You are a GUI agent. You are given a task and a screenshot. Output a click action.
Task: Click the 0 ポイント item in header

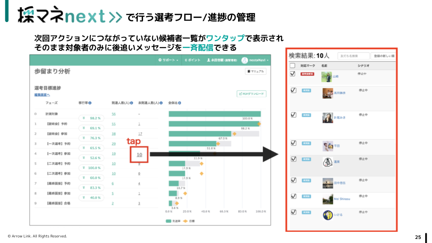point(192,60)
